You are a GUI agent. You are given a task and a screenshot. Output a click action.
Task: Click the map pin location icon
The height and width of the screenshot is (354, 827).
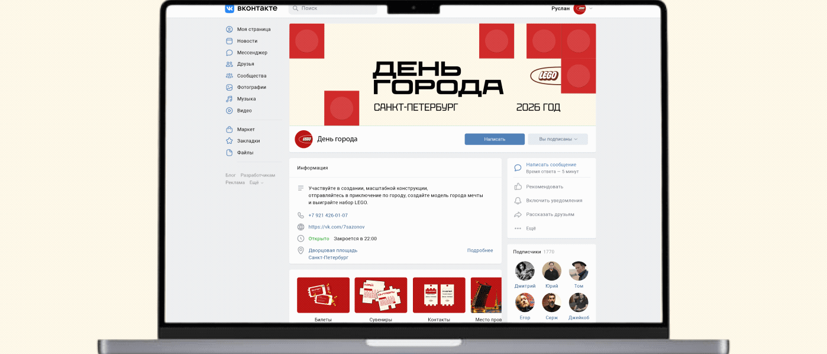pyautogui.click(x=301, y=250)
